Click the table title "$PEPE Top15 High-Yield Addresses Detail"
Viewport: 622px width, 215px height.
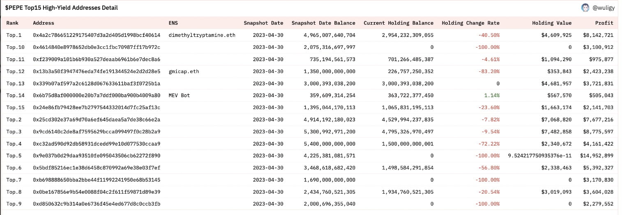61,8
